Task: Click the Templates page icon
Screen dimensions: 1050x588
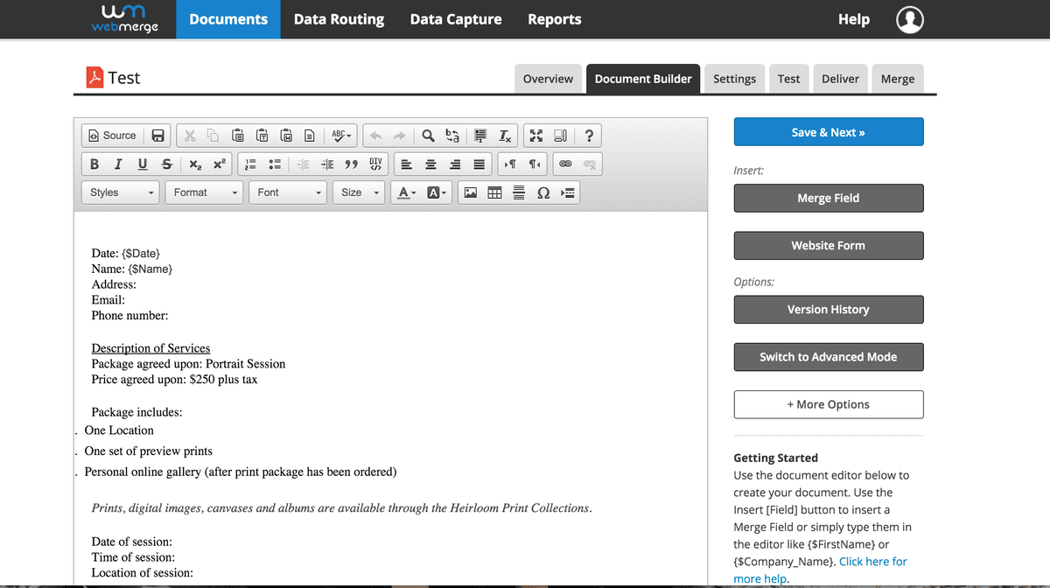Action: (x=309, y=136)
